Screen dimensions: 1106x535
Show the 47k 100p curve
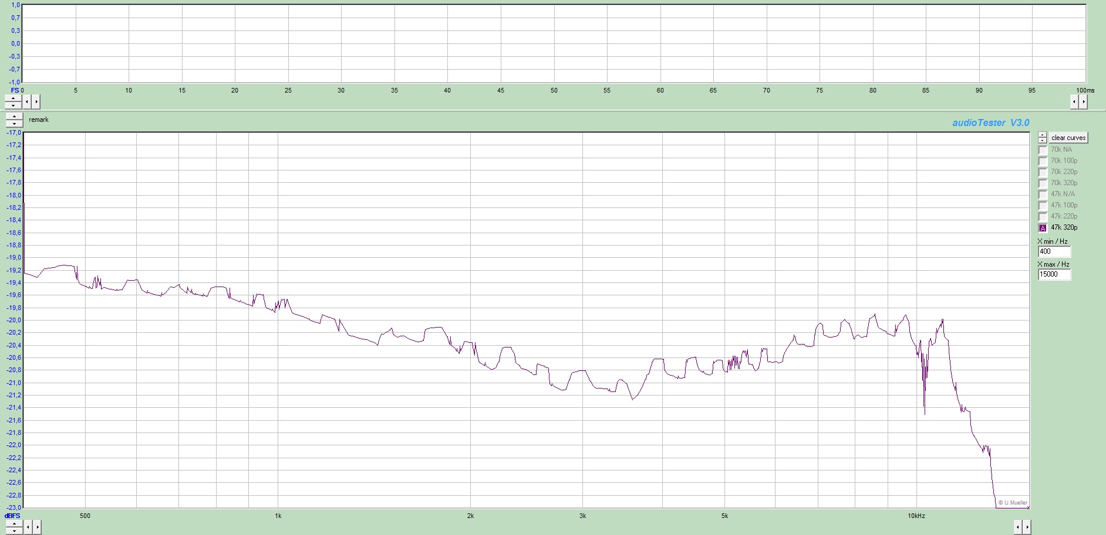tap(1043, 206)
